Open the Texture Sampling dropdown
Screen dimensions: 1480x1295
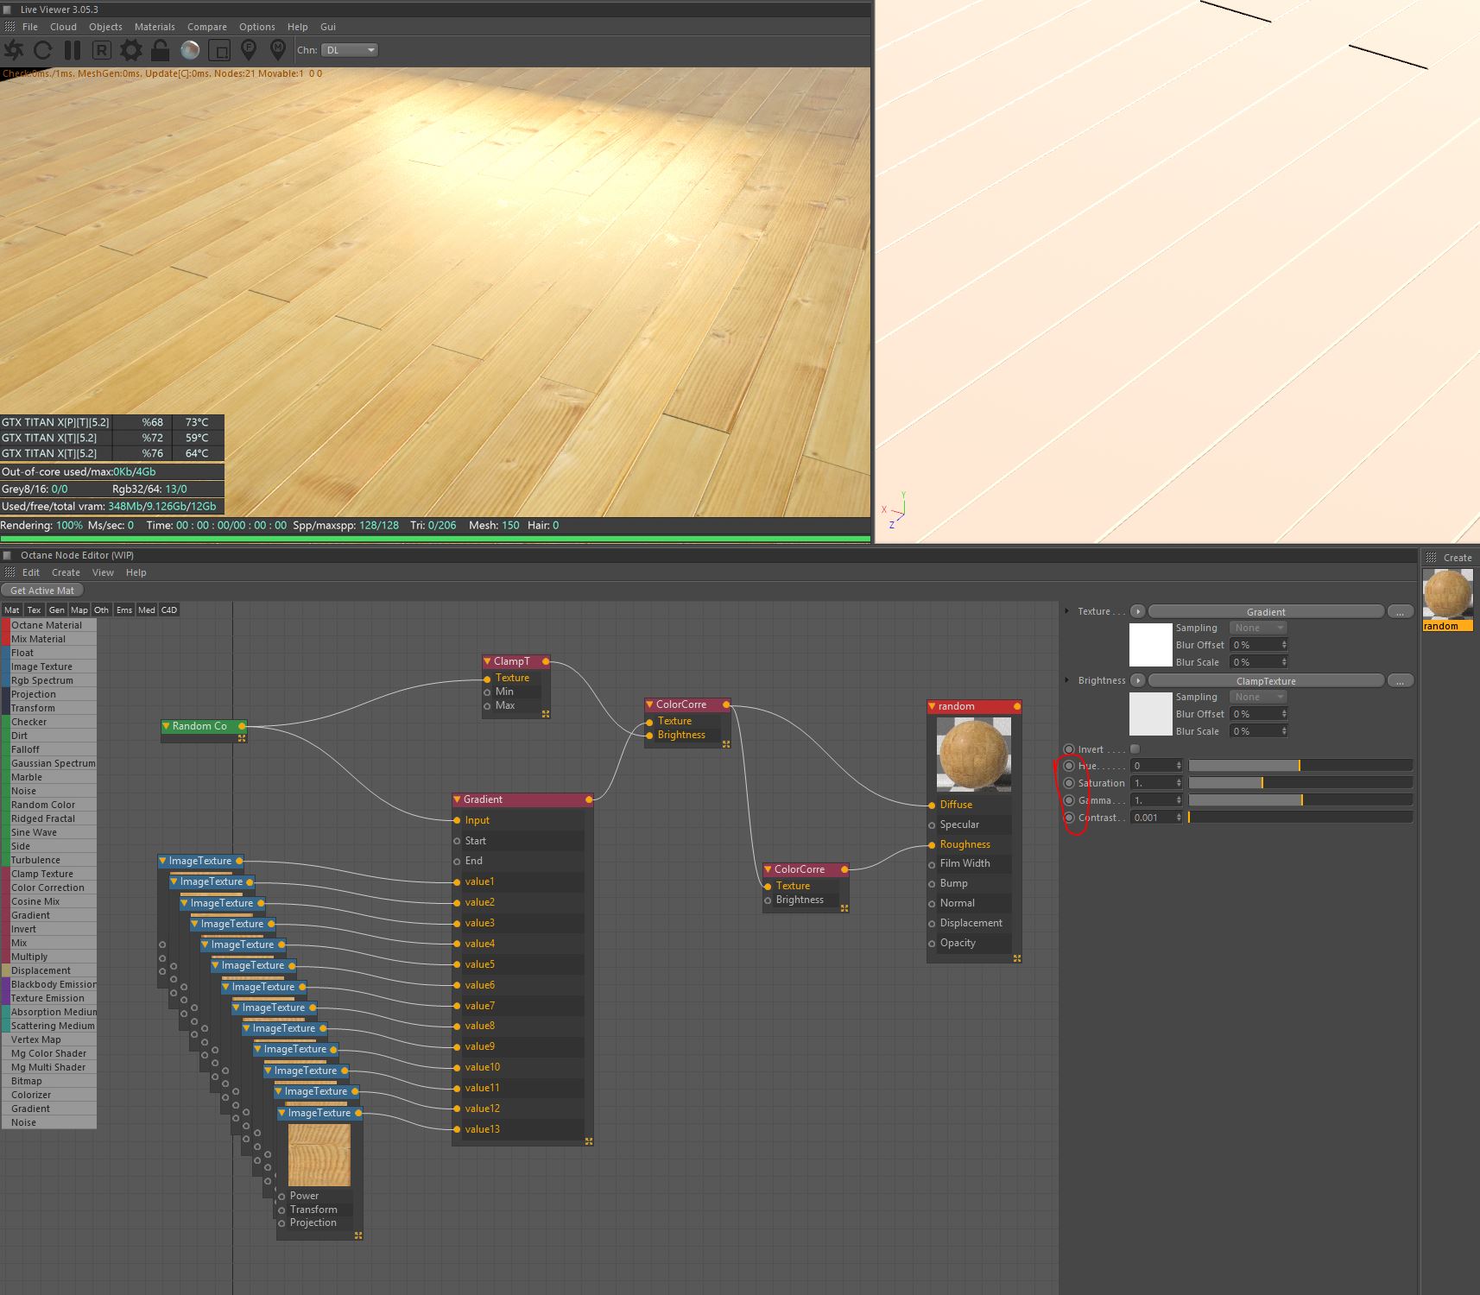click(1258, 628)
